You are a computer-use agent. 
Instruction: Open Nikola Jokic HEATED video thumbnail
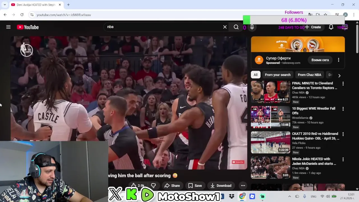click(x=270, y=167)
